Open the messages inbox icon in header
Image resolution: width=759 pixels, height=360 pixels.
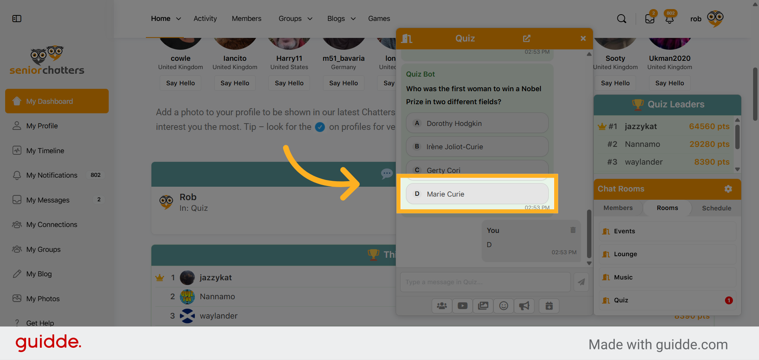tap(649, 19)
